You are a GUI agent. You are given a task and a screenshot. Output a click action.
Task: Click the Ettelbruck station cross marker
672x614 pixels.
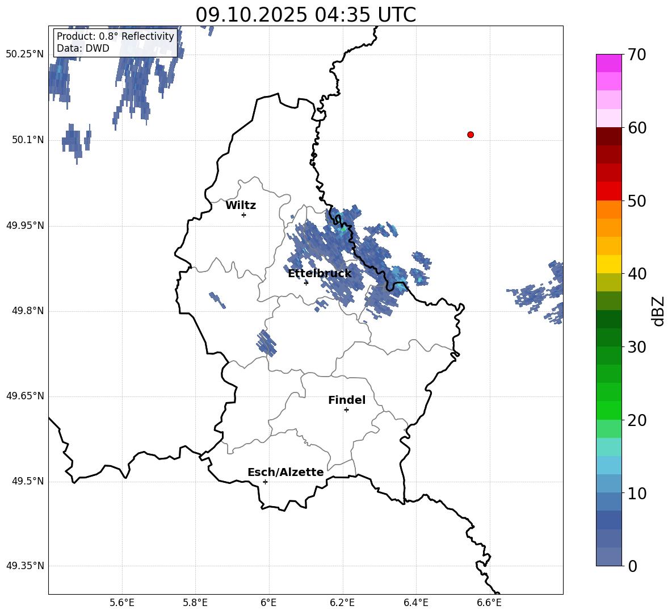pyautogui.click(x=306, y=282)
